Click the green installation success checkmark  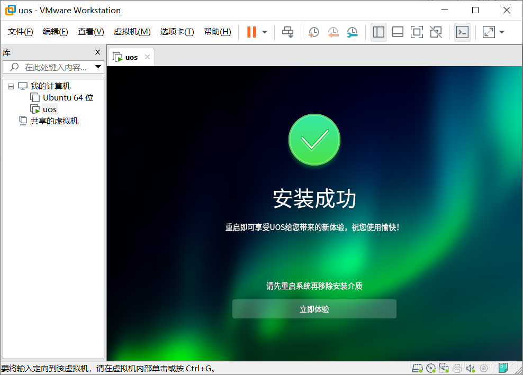(x=314, y=140)
